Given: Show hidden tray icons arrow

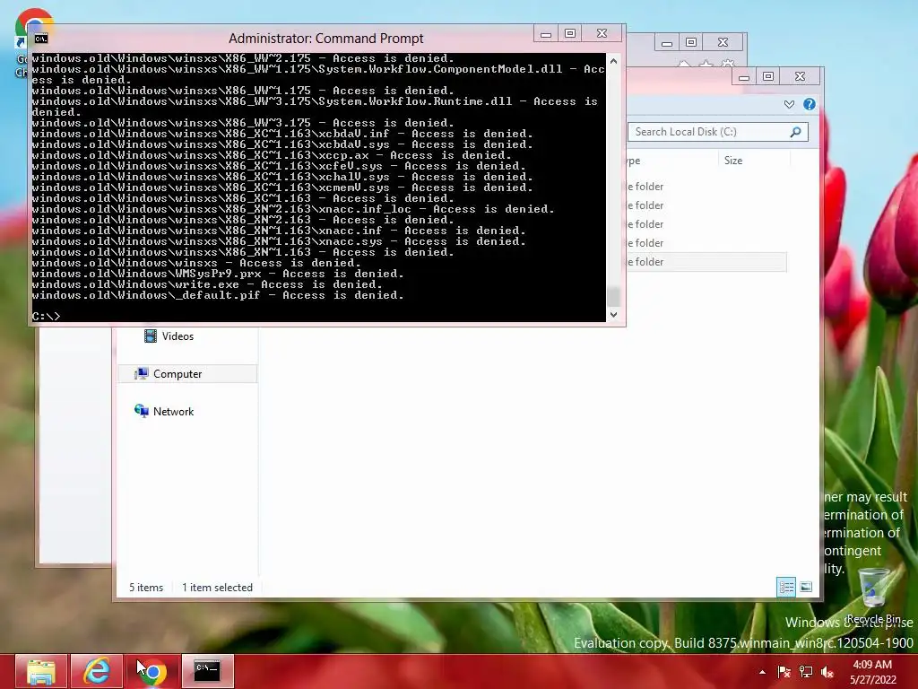Looking at the screenshot, I should pyautogui.click(x=762, y=672).
